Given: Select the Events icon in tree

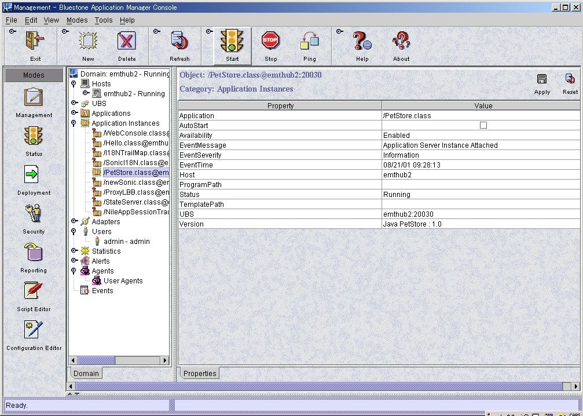Looking at the screenshot, I should click(x=85, y=291).
